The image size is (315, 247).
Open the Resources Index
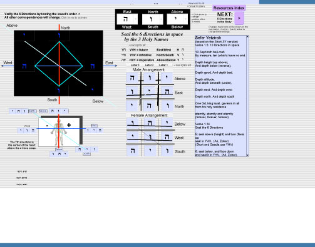229,8
